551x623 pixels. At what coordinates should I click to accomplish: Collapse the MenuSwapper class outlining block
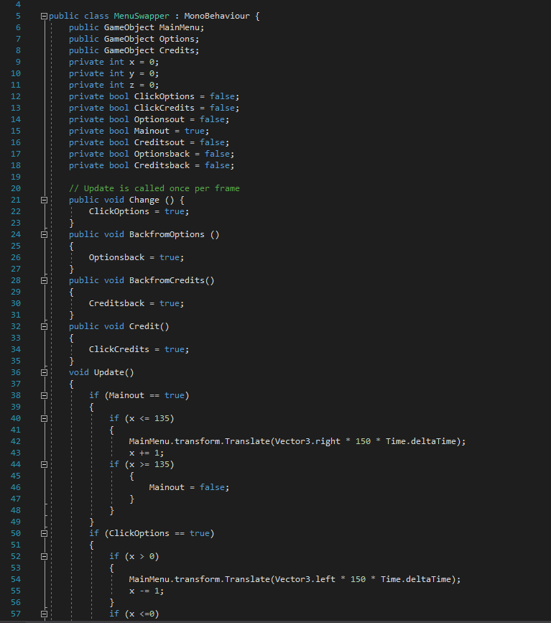coord(44,16)
